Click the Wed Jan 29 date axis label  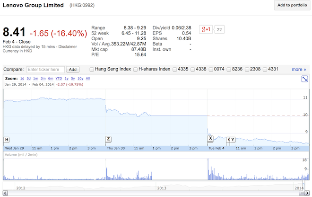point(14,148)
